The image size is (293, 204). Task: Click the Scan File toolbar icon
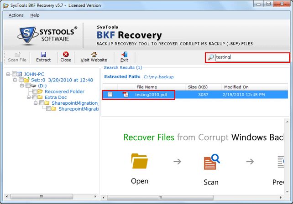[17, 55]
